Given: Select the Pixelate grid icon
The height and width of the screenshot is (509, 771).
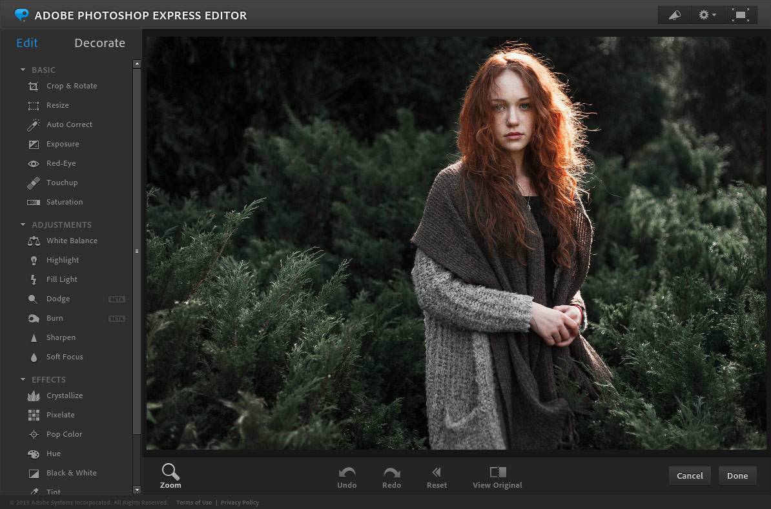Looking at the screenshot, I should [34, 415].
